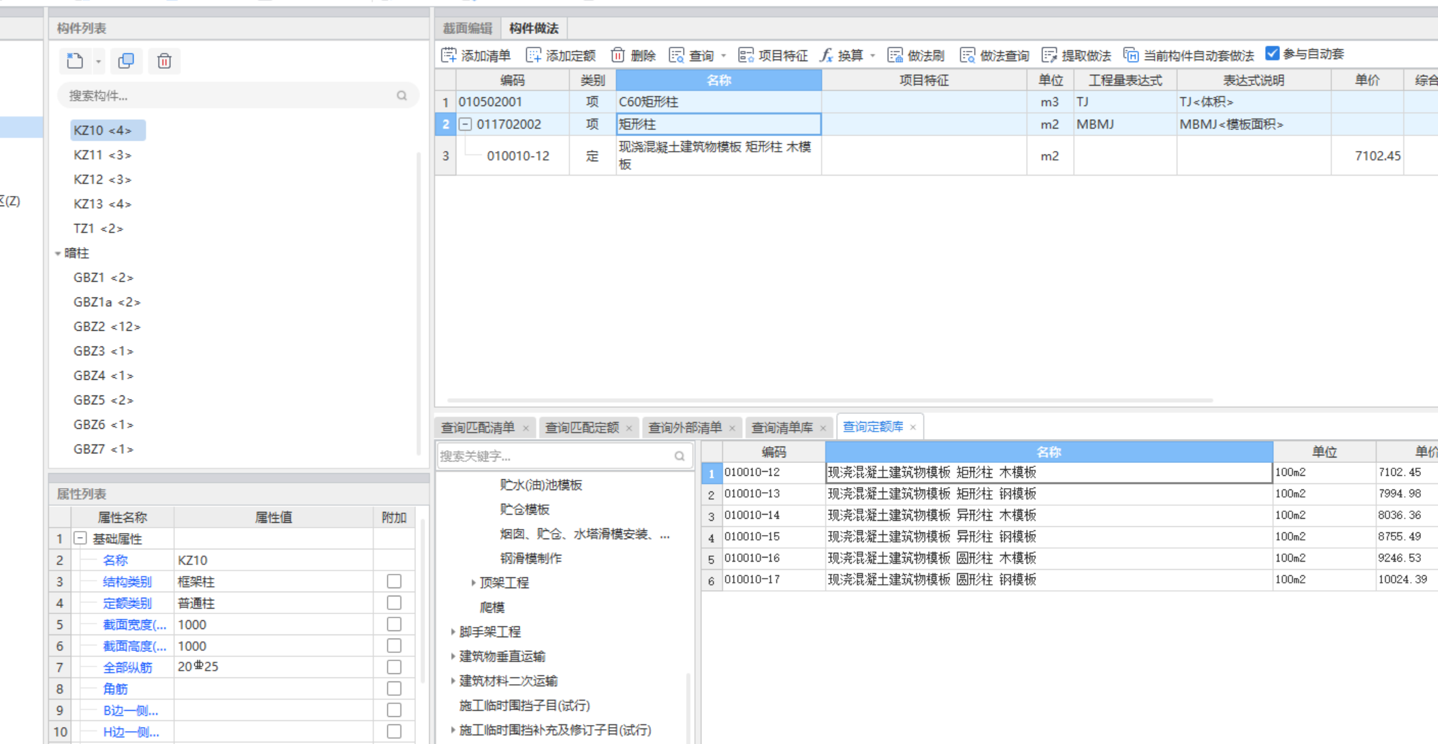Click the 搜索关键字 search field
This screenshot has height=744, width=1438.
click(565, 456)
